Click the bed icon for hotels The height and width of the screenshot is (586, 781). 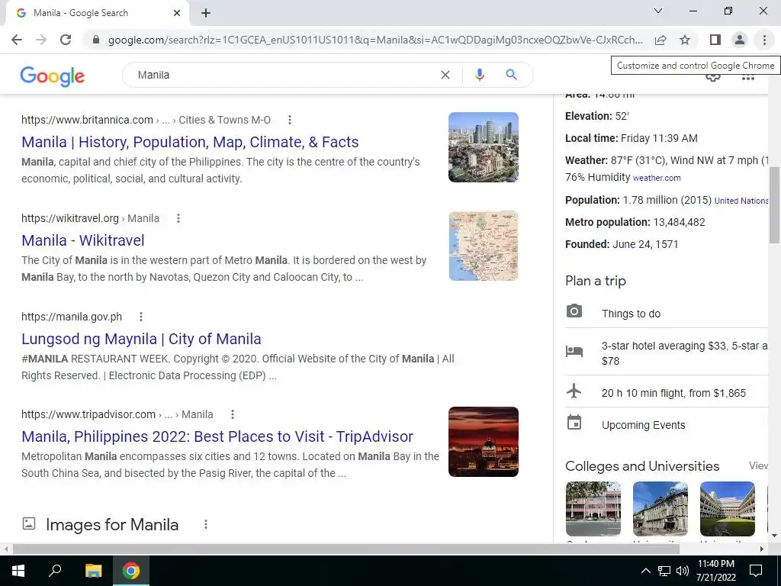pos(574,351)
